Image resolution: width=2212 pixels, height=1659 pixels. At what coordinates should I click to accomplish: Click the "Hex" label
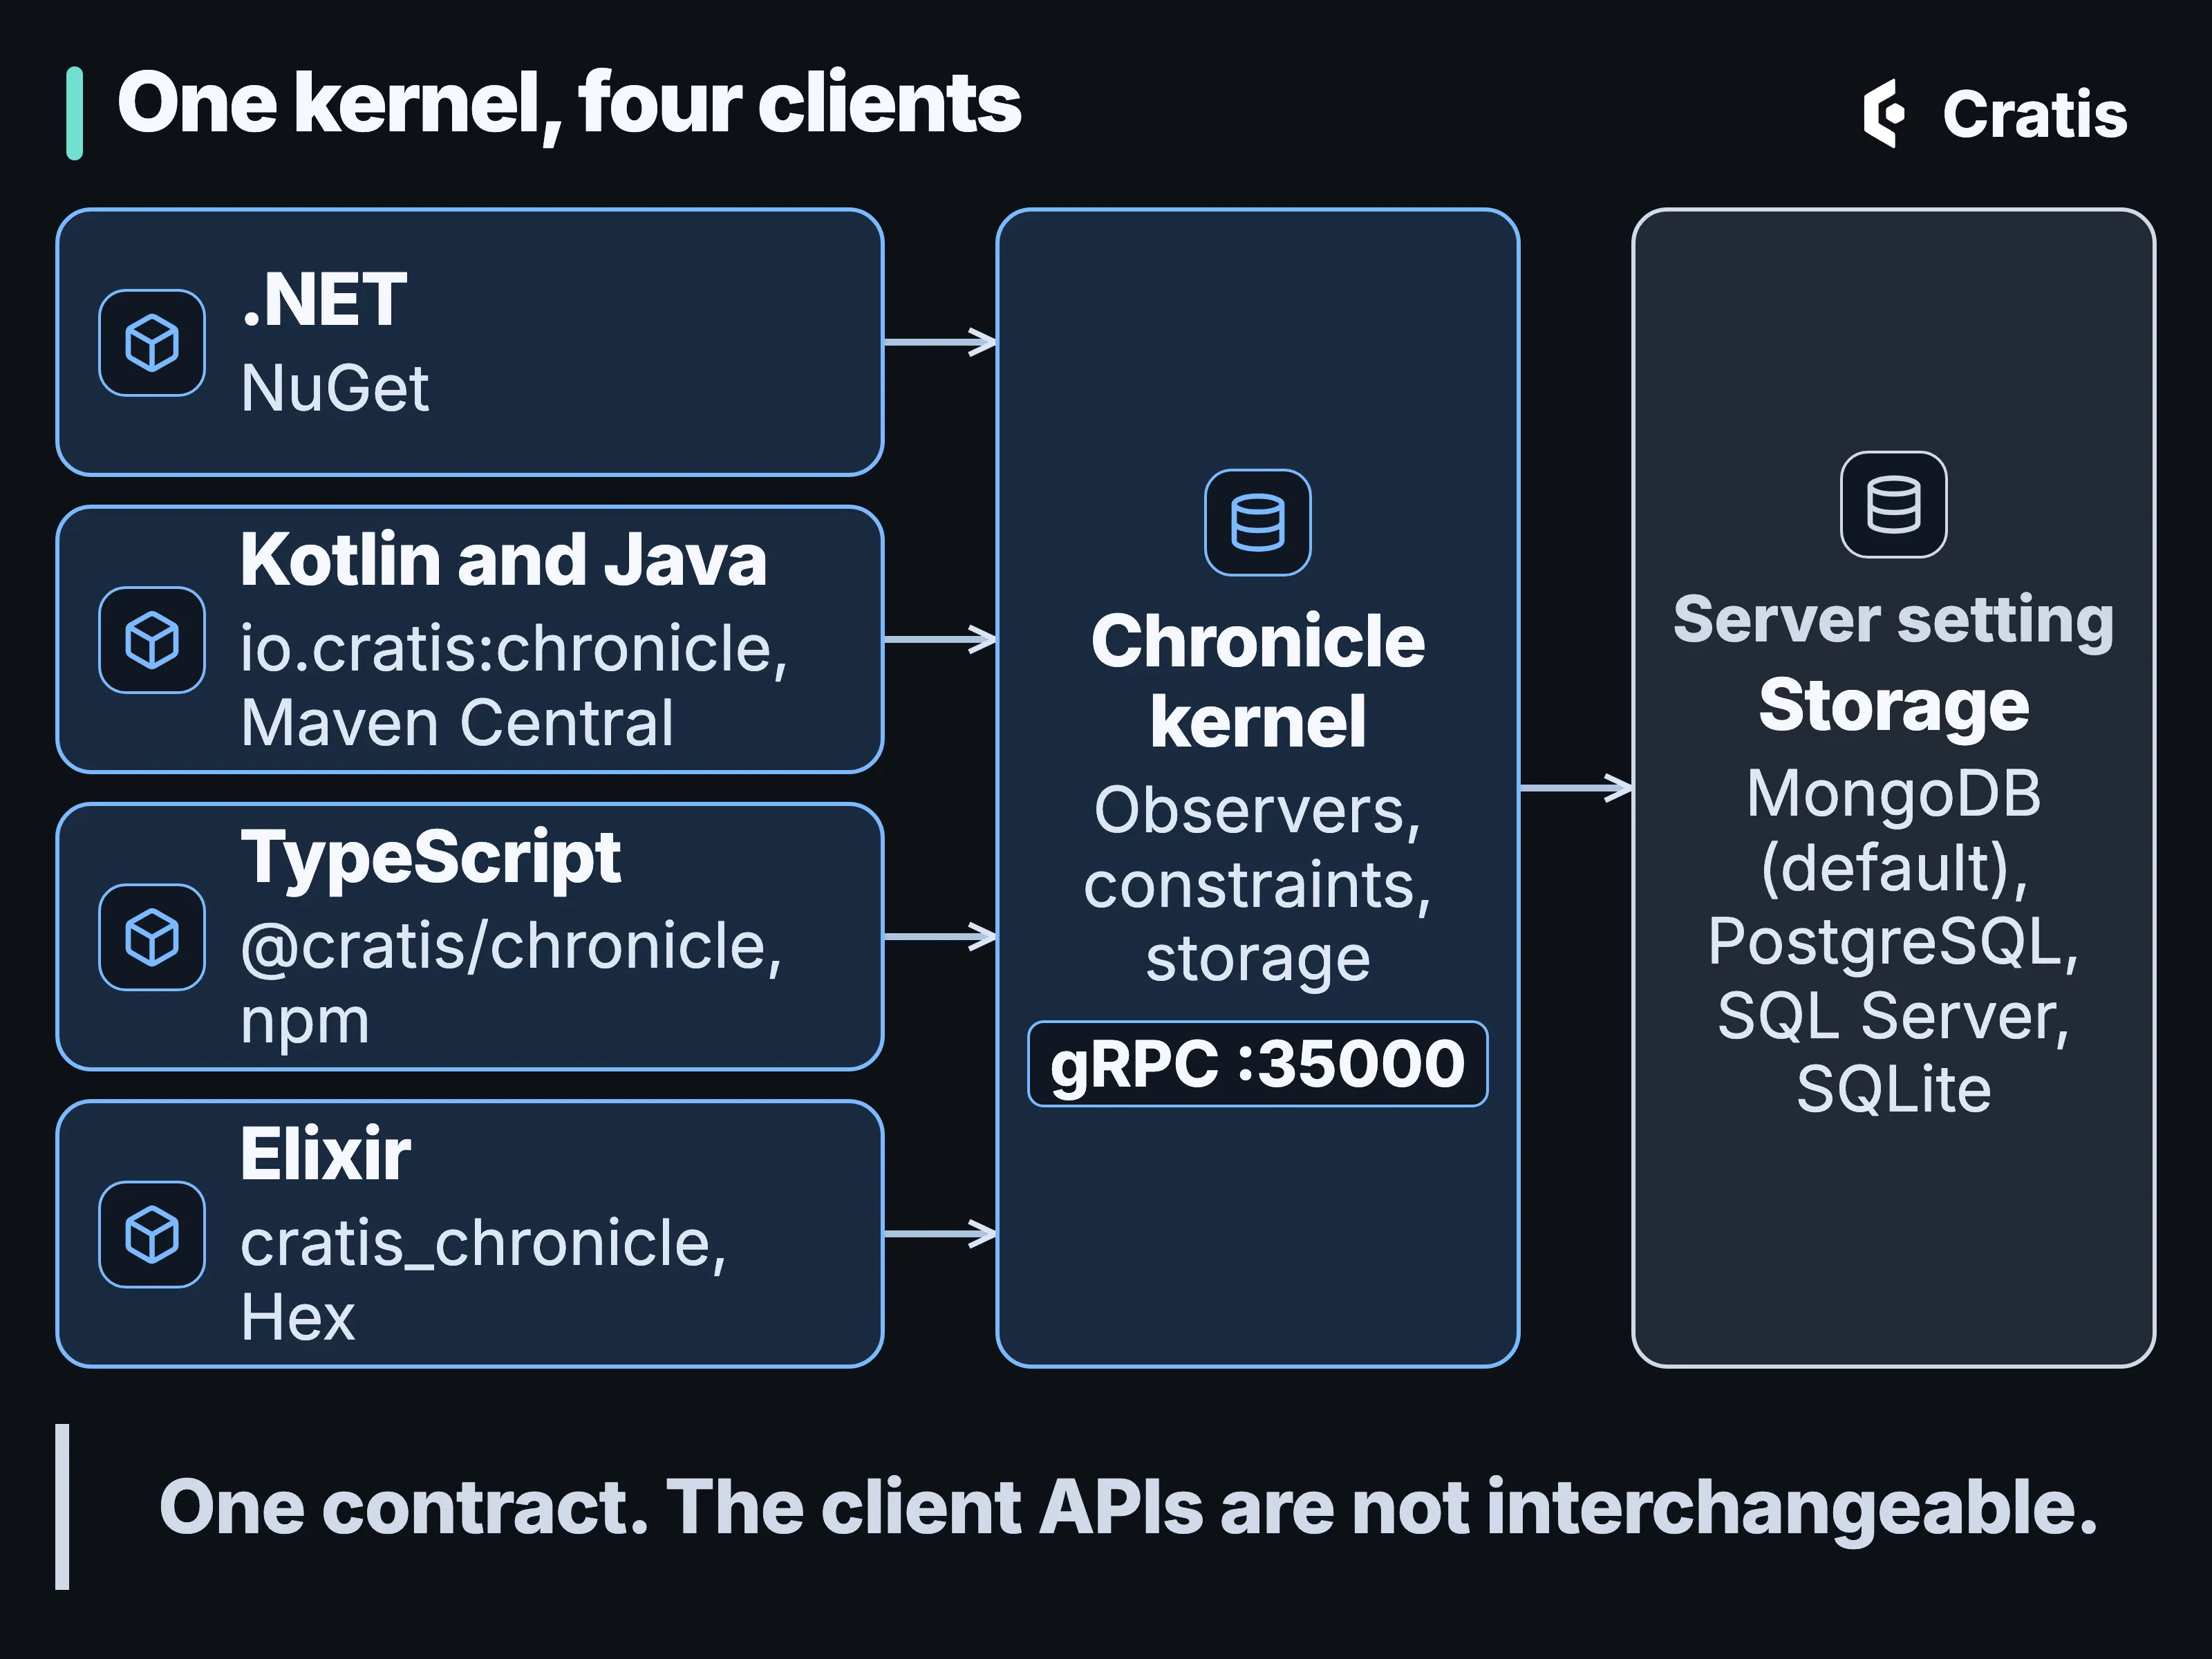pyautogui.click(x=298, y=1317)
